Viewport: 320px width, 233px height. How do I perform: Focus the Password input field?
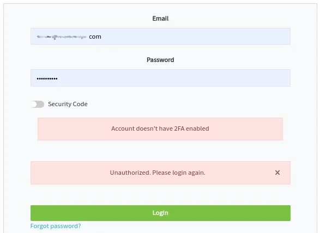click(x=160, y=78)
